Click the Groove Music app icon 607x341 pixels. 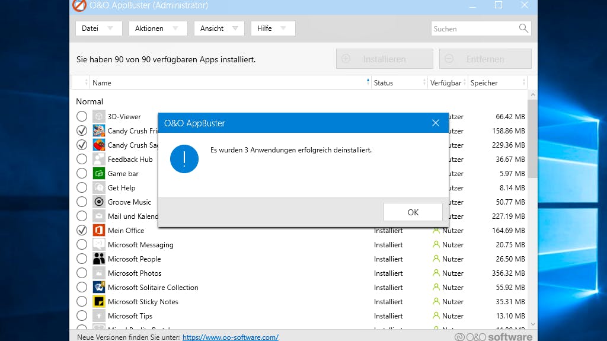pos(99,202)
